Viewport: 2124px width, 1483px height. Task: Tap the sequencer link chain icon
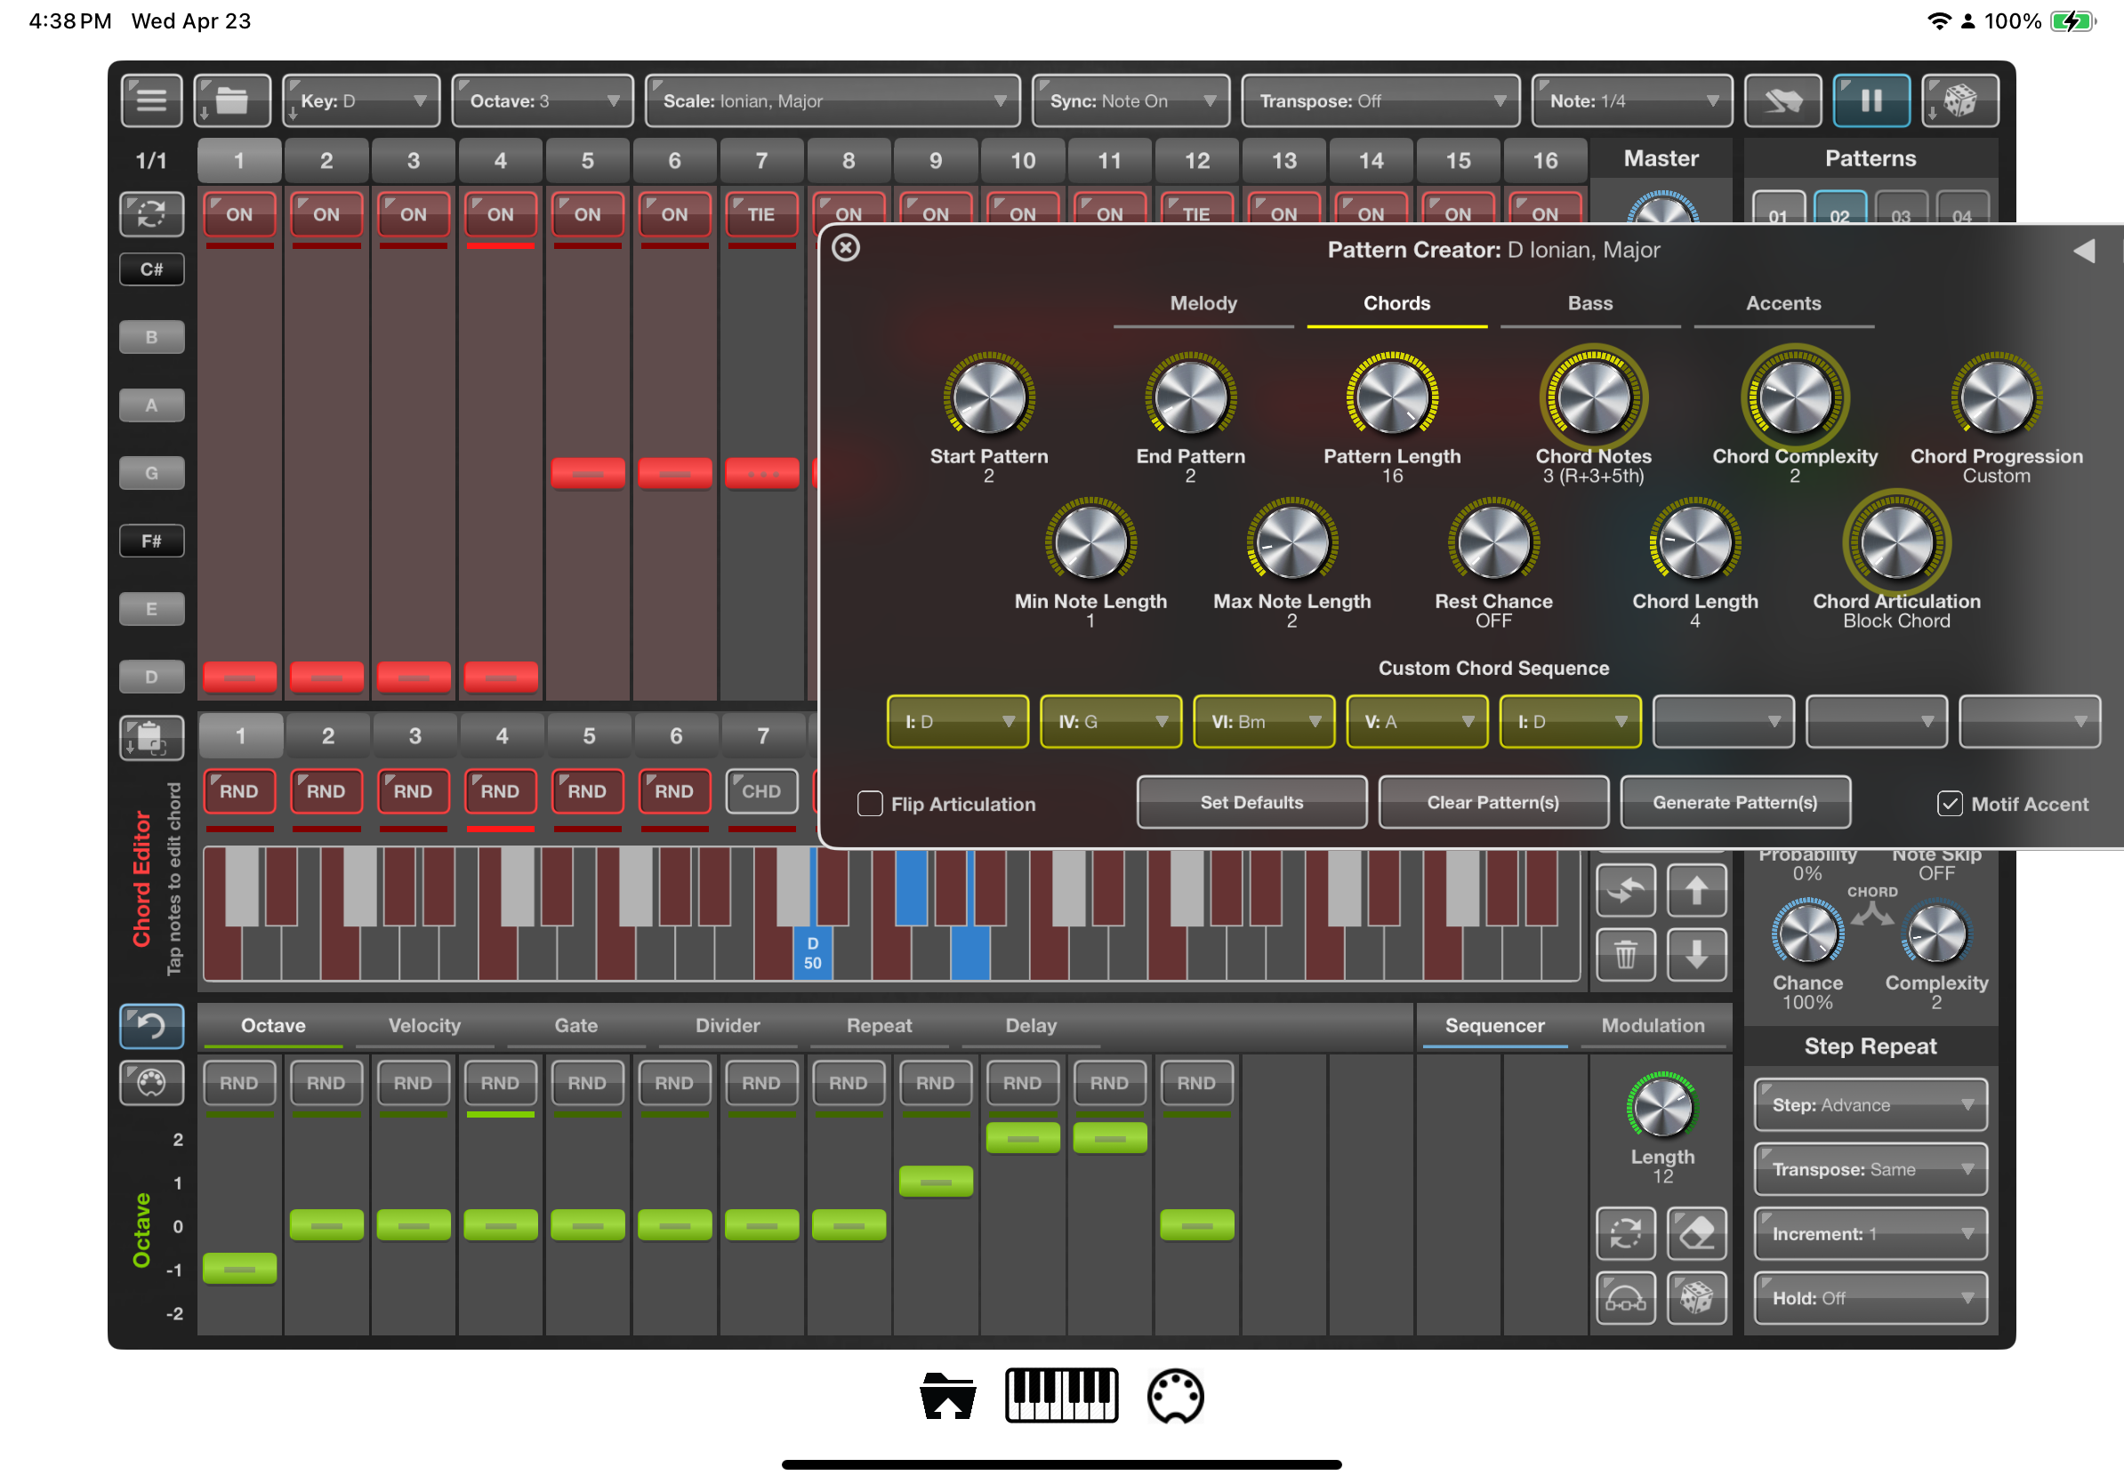click(1625, 1298)
